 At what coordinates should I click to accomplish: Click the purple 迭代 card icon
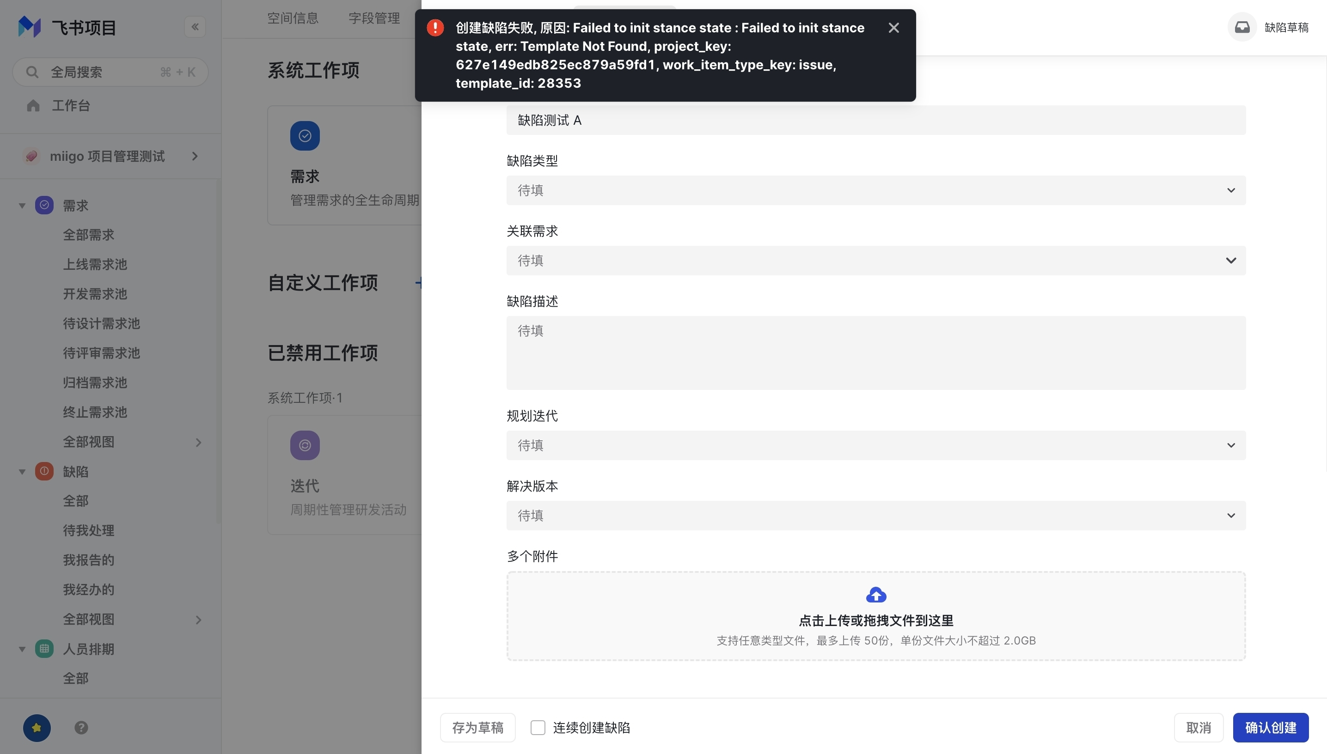(x=305, y=445)
